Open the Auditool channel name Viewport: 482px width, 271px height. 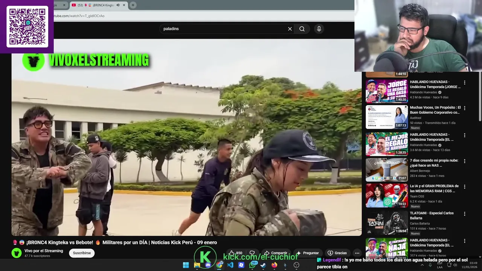tap(416, 118)
